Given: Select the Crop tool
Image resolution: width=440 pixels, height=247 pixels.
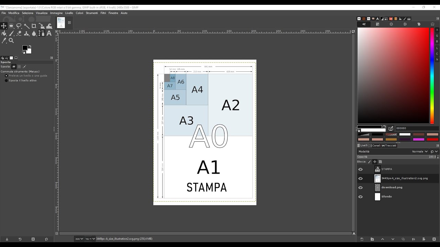Looking at the screenshot, I should [34, 26].
